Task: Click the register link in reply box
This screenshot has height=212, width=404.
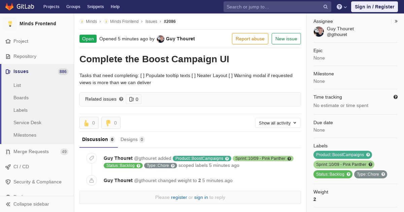Action: (179, 197)
